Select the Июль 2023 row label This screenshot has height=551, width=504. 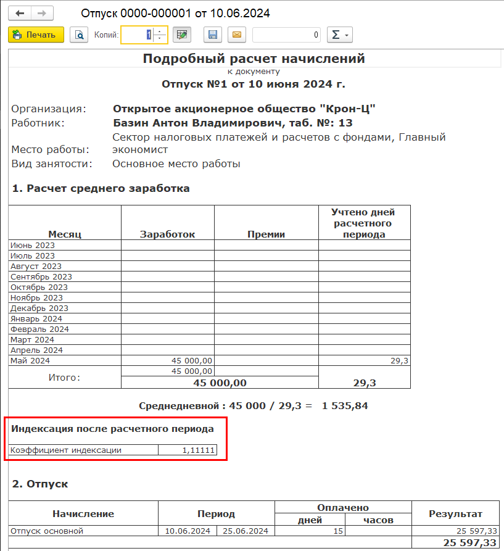pyautogui.click(x=65, y=256)
